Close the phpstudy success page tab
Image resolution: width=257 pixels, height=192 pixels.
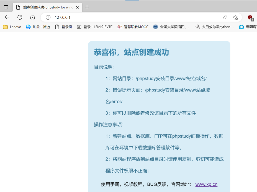click(x=77, y=7)
